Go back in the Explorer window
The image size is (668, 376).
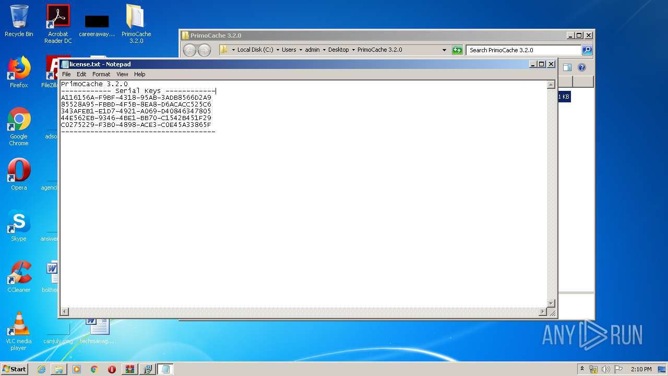point(189,50)
